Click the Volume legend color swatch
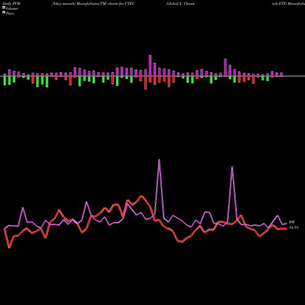Viewport: 305px width, 305px height. point(4,7)
